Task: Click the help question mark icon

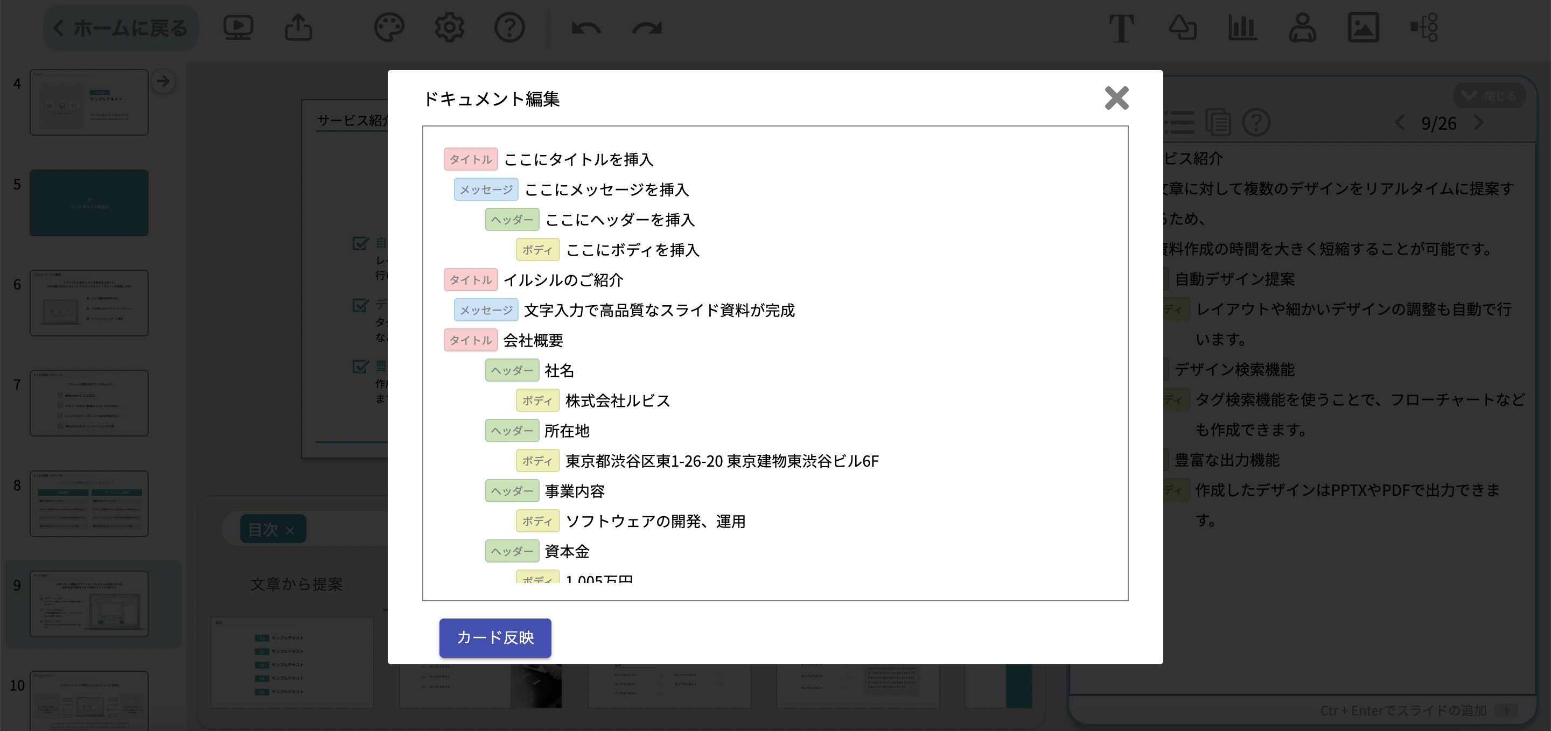Action: click(x=510, y=27)
